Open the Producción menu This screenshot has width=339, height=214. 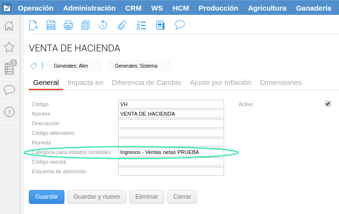218,8
